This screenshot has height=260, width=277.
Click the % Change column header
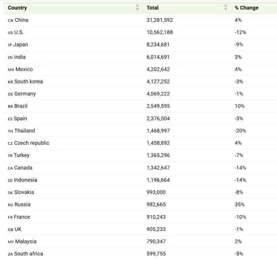[247, 8]
